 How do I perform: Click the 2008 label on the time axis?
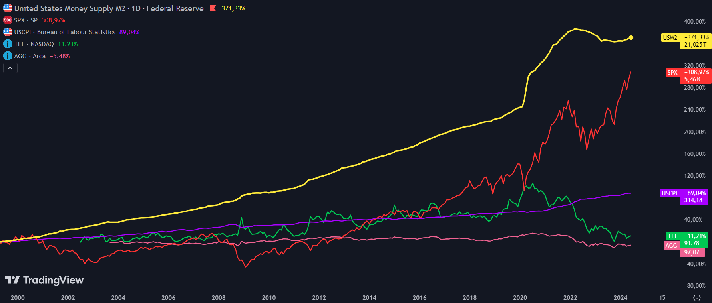(x=219, y=298)
